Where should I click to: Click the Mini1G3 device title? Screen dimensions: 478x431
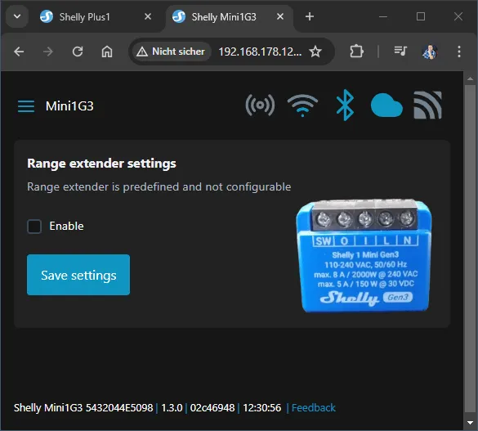(69, 106)
